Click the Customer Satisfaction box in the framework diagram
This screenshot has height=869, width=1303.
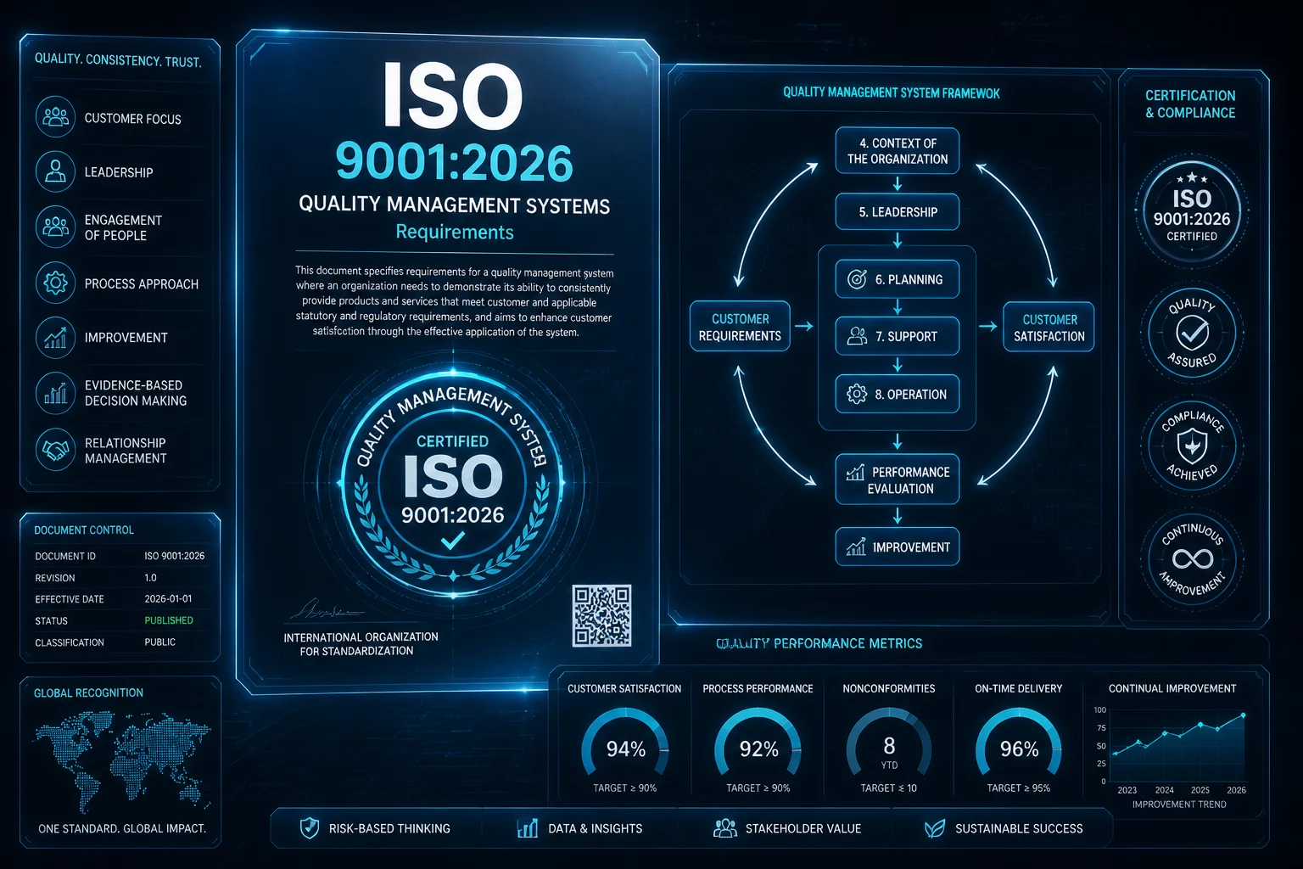(x=1049, y=327)
